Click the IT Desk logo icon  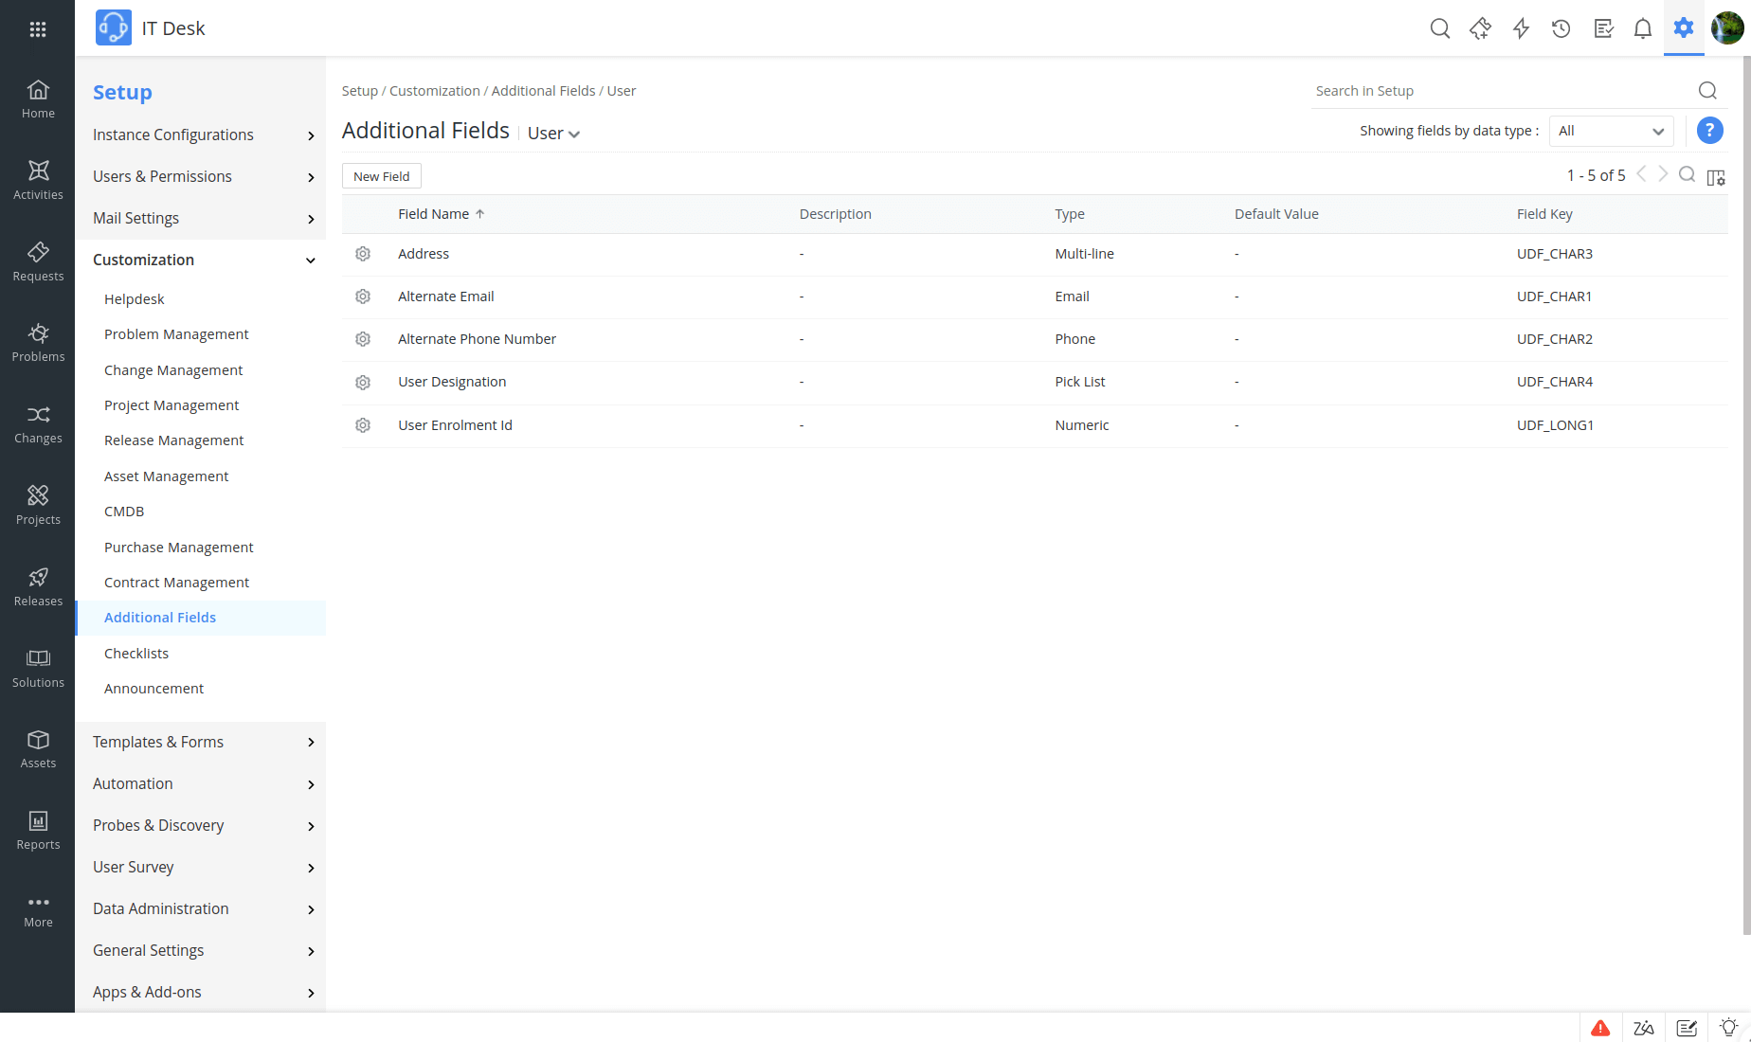[114, 28]
